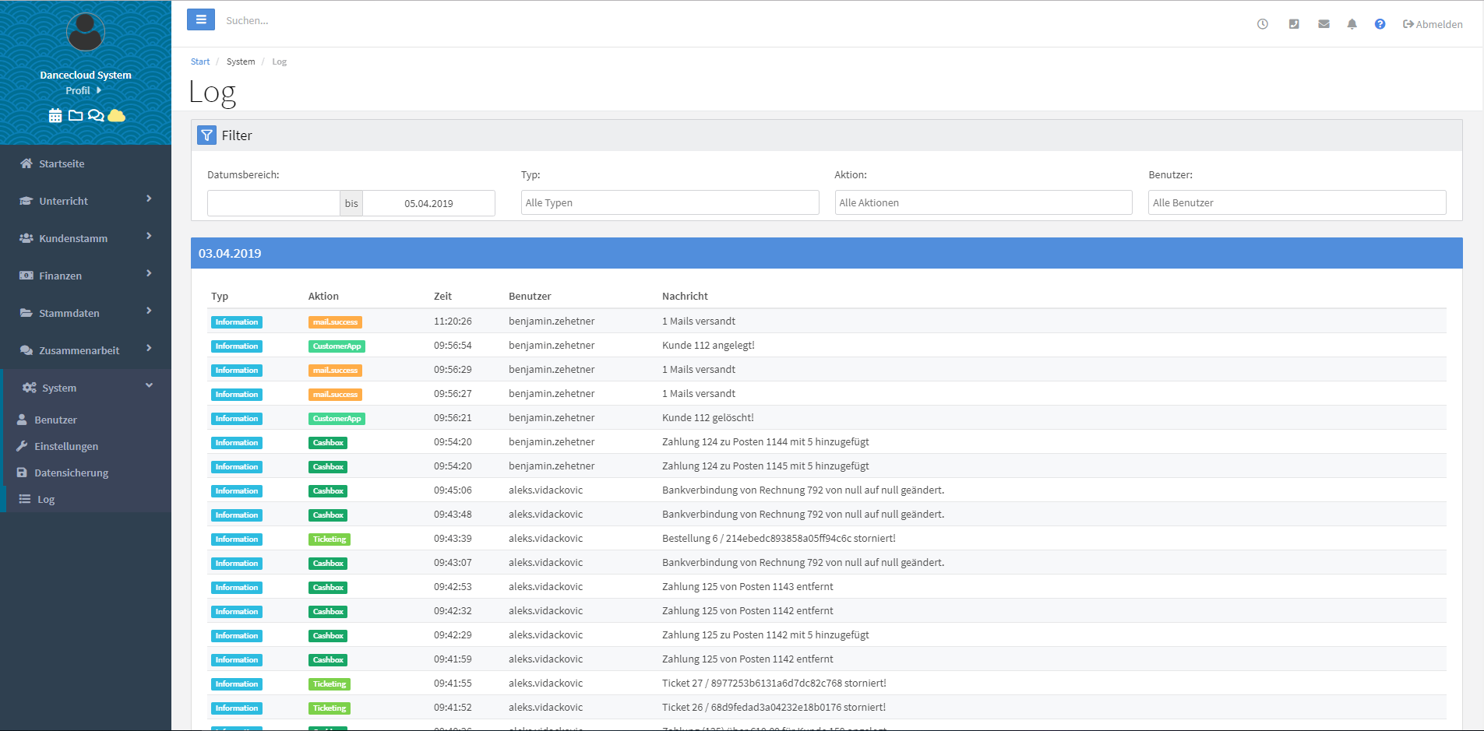The height and width of the screenshot is (731, 1484).
Task: Click the Start breadcrumb link
Action: coord(200,62)
